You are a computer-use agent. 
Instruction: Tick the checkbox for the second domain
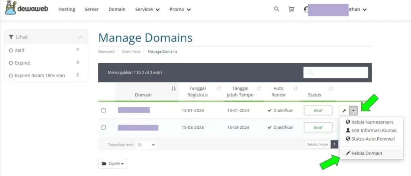click(104, 128)
